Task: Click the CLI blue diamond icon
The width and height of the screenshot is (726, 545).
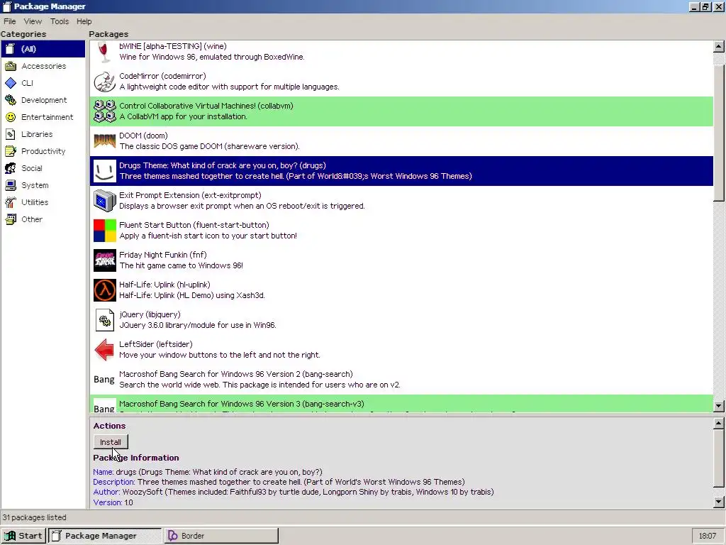Action: point(10,83)
